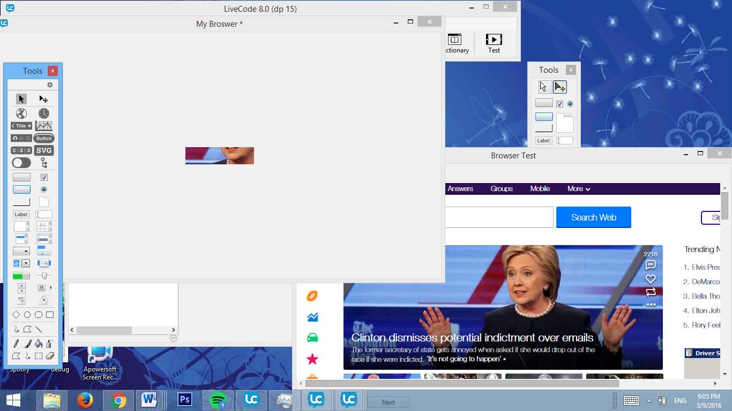Go to the Groups navigation item

[502, 188]
